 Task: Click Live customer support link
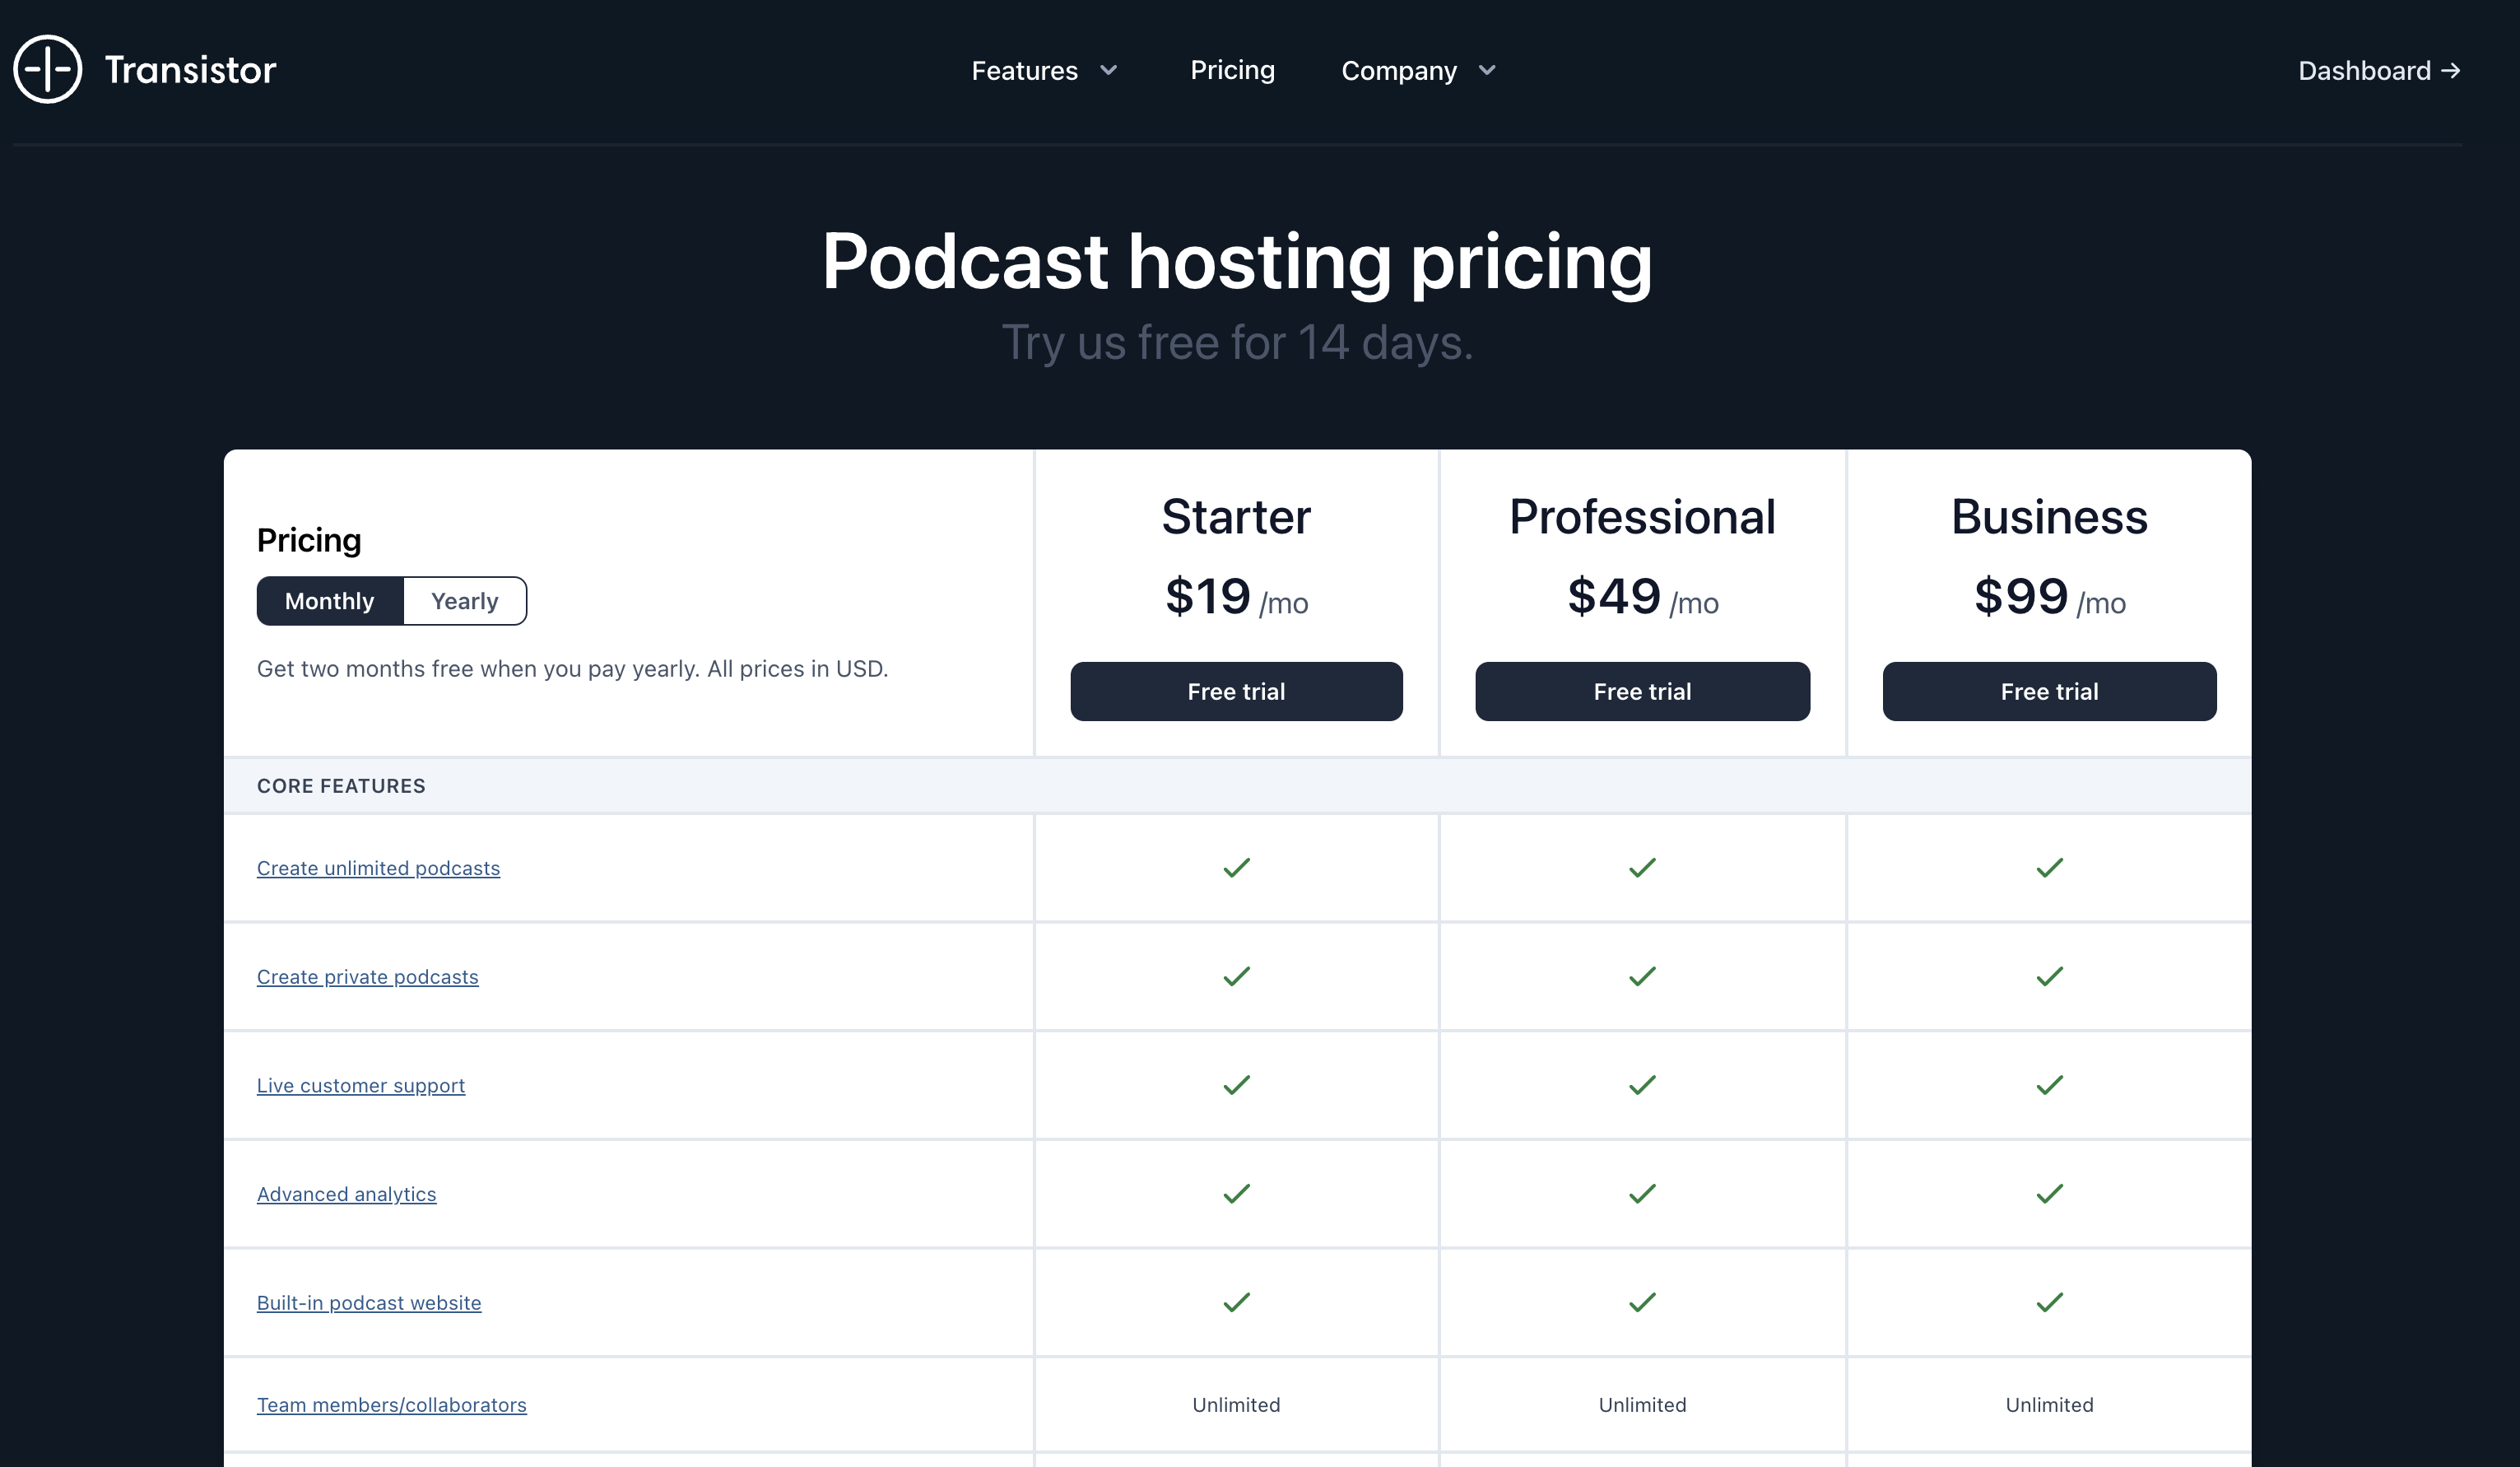tap(361, 1085)
